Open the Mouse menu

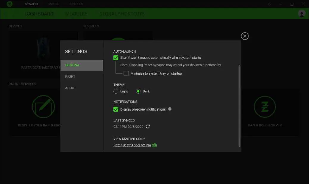(54, 4)
